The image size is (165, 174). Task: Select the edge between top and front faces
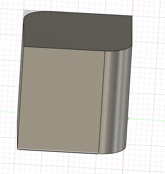click(x=64, y=49)
